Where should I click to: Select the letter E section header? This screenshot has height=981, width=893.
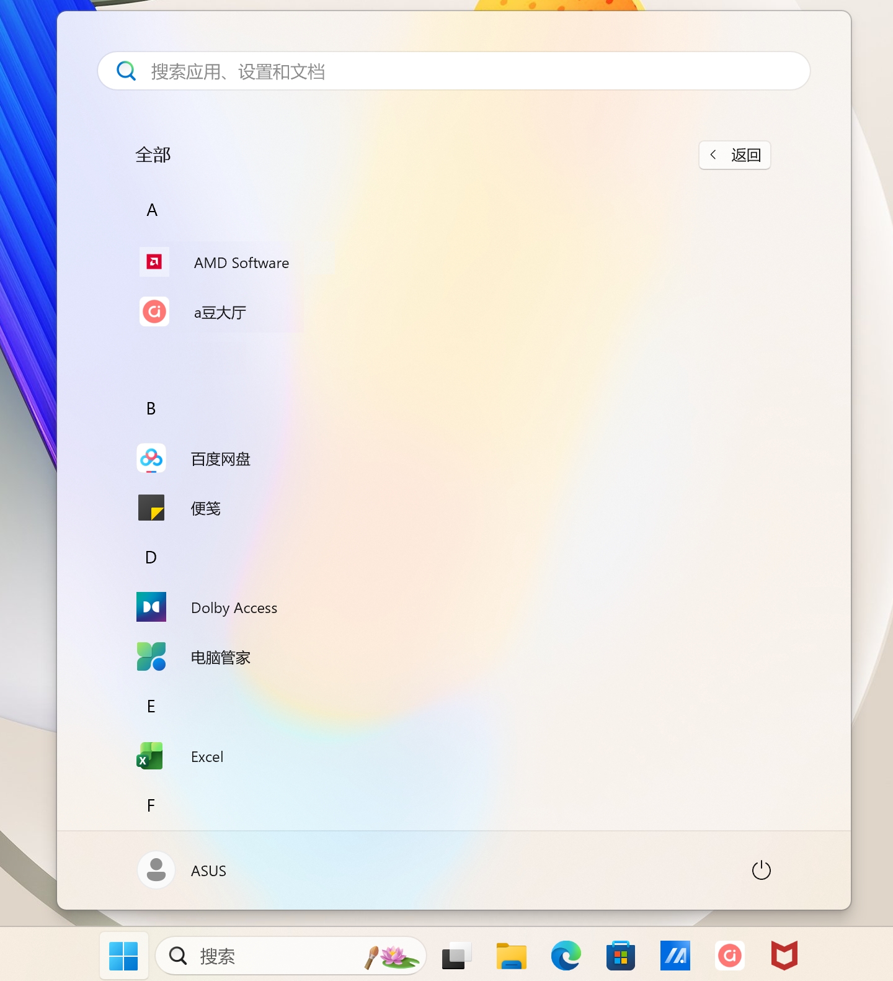[x=151, y=707]
